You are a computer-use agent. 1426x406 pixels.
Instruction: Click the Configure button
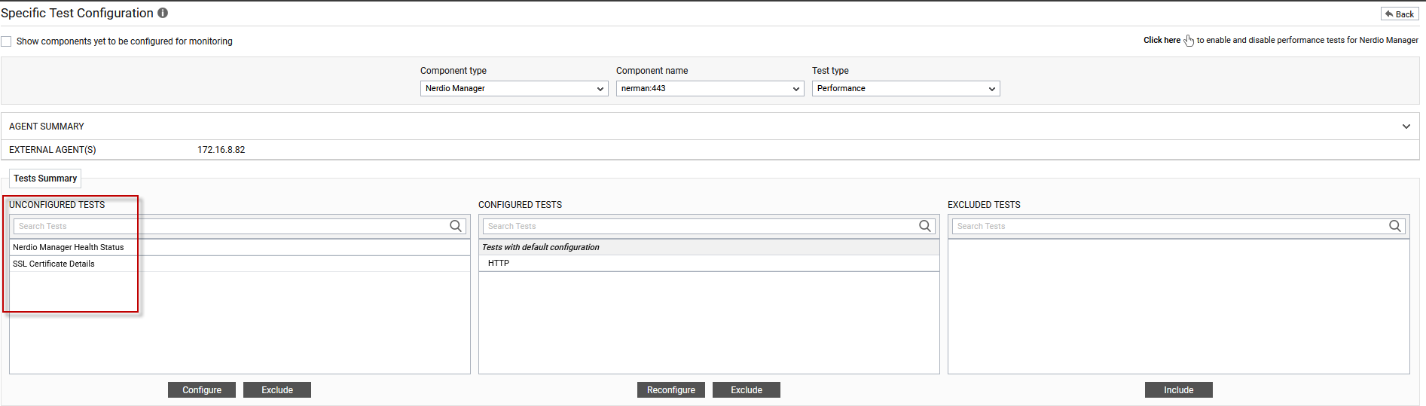[202, 389]
